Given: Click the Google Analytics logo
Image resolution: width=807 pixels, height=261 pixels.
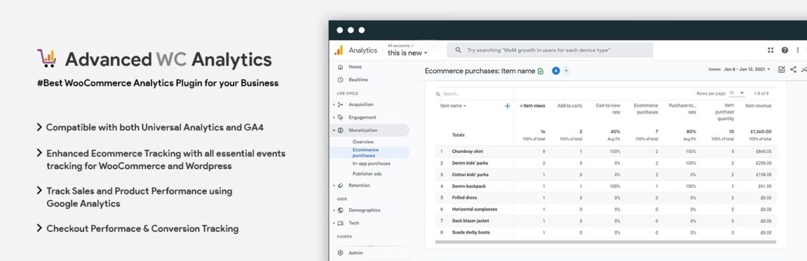Looking at the screenshot, I should click(339, 50).
